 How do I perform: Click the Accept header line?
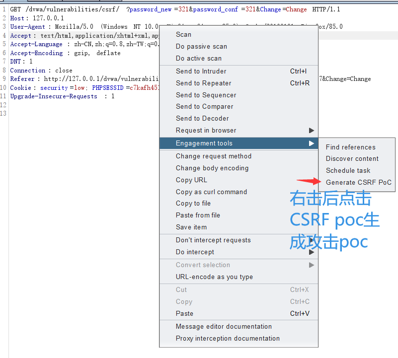[x=84, y=36]
